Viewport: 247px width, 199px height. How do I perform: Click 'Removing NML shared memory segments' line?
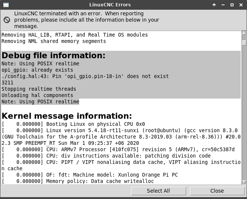54,41
